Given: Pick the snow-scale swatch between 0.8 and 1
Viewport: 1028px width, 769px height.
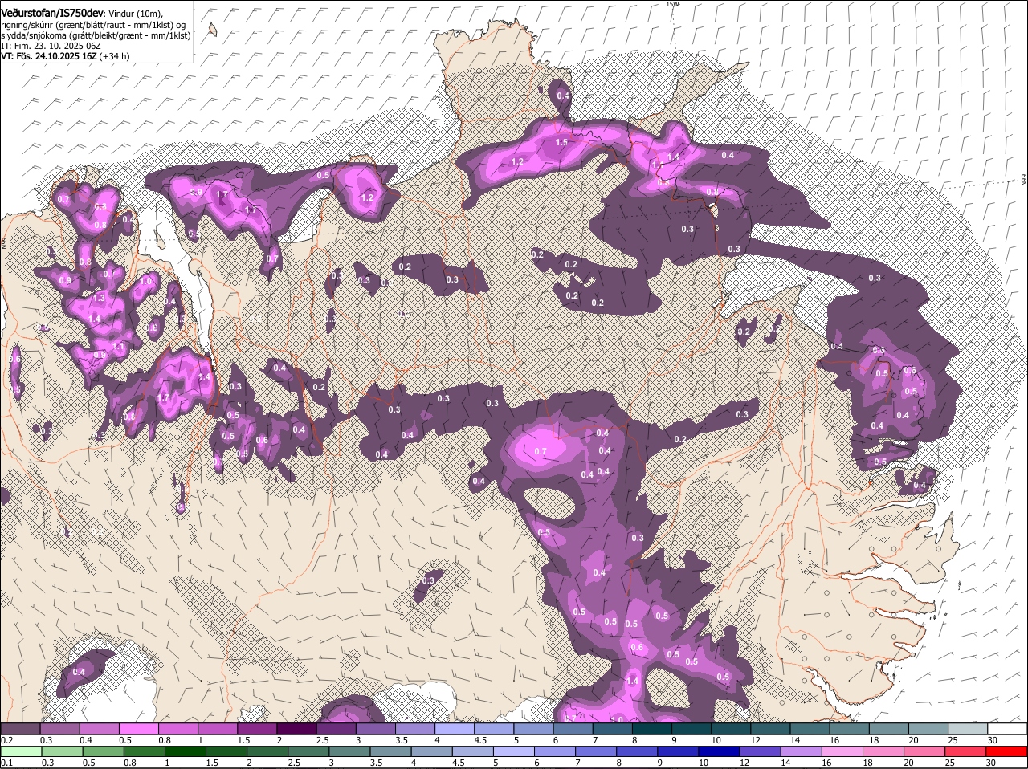Looking at the screenshot, I should (177, 729).
